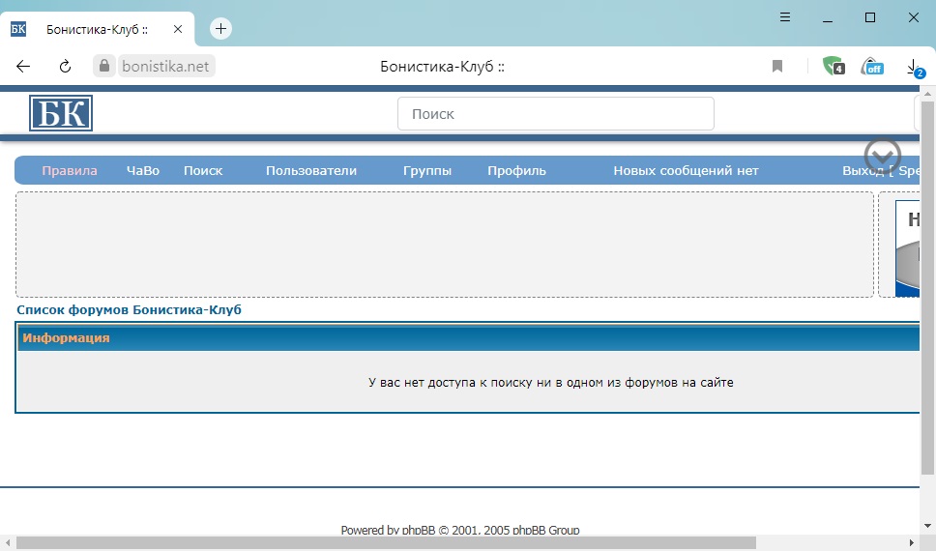Reload the page with the refresh icon
The image size is (936, 551).
[66, 66]
